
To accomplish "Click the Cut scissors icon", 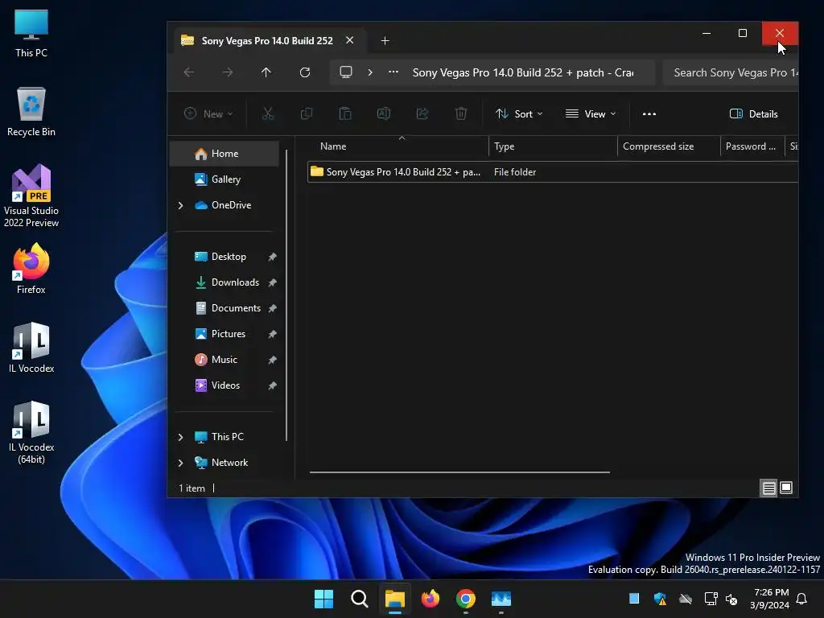I will 268,113.
